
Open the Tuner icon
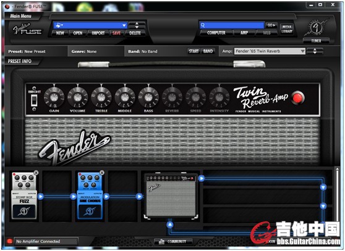tap(316, 28)
